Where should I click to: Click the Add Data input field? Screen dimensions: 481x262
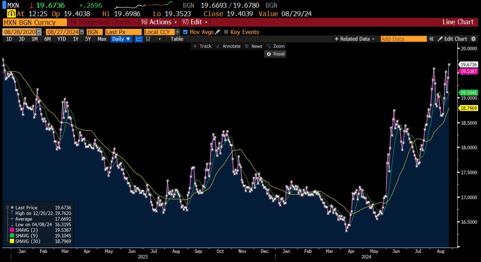point(403,39)
